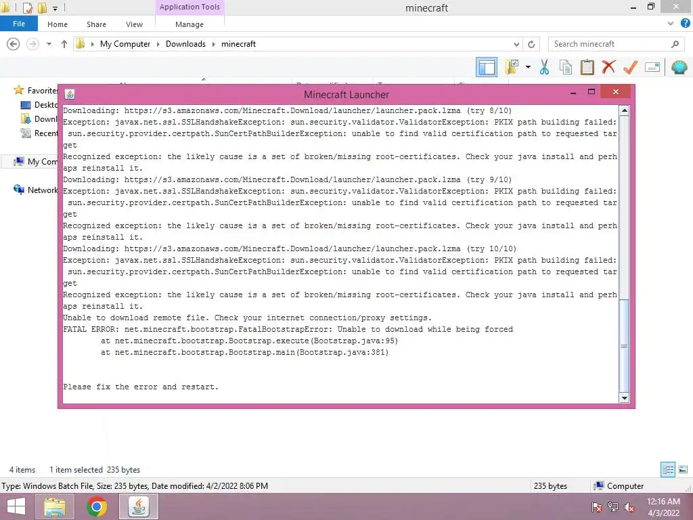Click the Search minecraft input field

click(610, 44)
